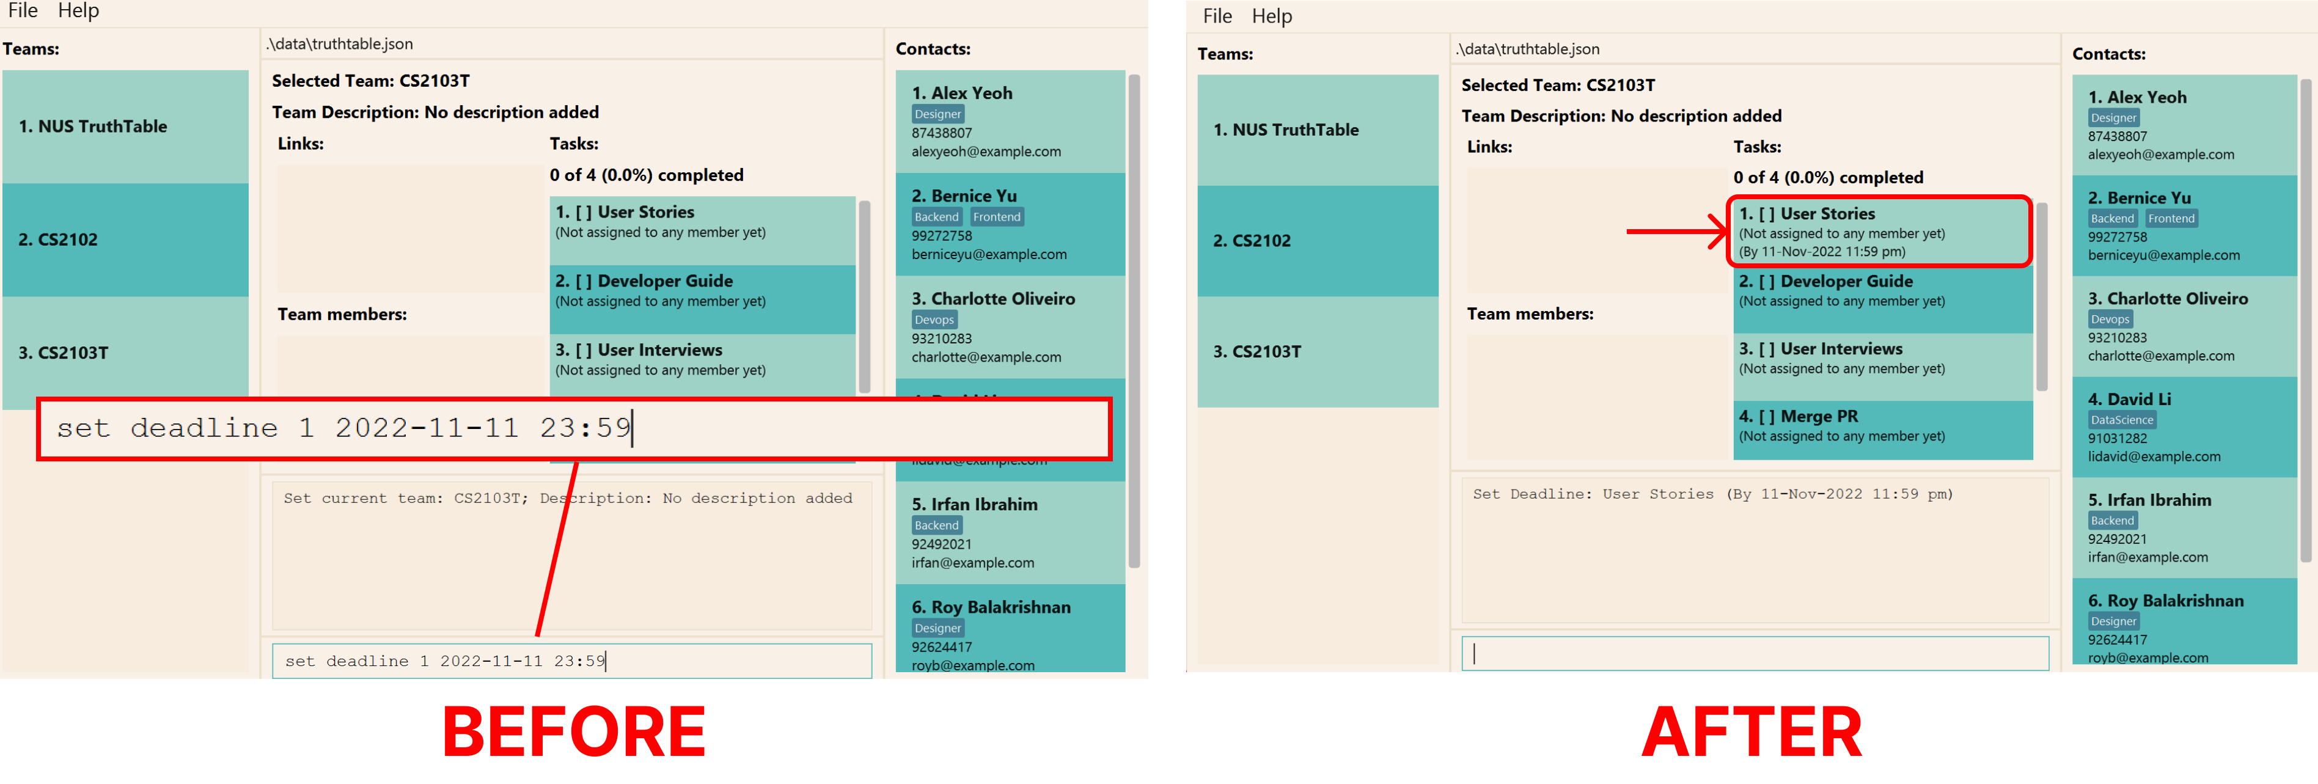The image size is (2318, 784).
Task: Click truthtable.json path in AFTER window
Action: (1528, 49)
